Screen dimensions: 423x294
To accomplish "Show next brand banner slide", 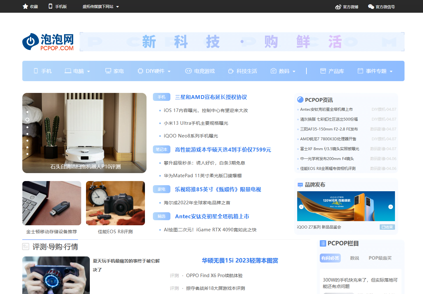I will [x=391, y=207].
